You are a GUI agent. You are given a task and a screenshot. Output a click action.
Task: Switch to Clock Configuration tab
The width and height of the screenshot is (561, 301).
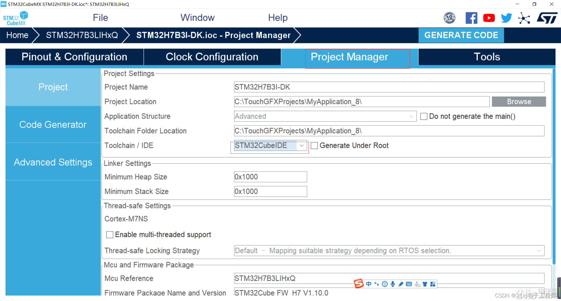tap(212, 57)
